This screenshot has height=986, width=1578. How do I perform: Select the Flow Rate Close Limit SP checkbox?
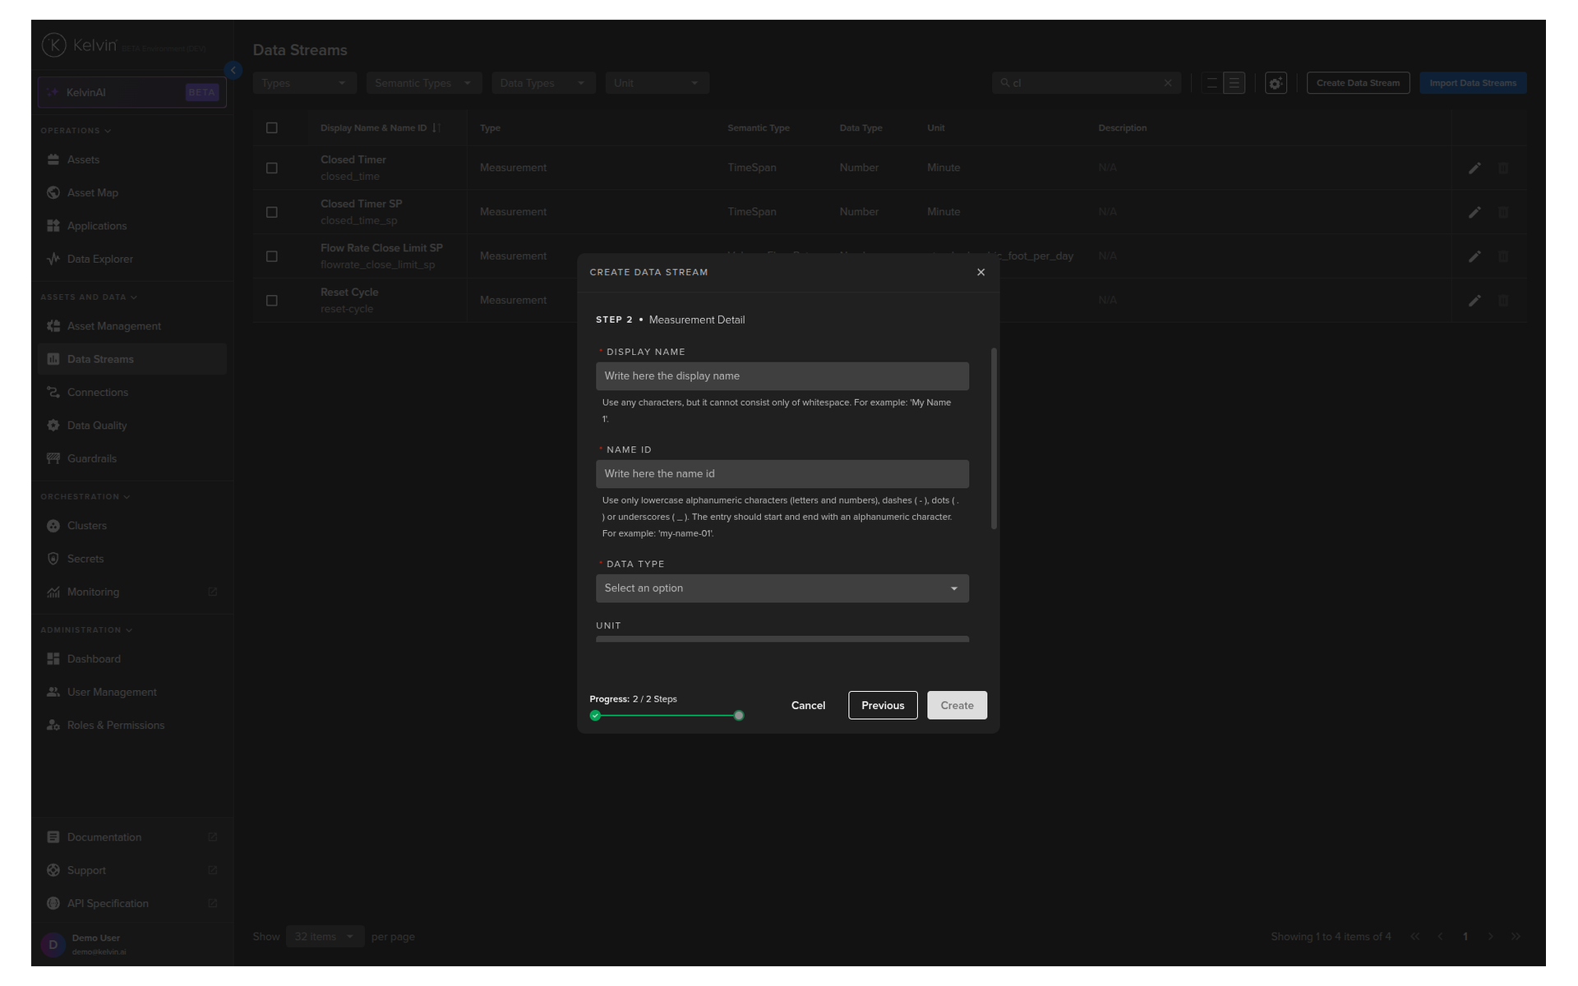pyautogui.click(x=272, y=256)
